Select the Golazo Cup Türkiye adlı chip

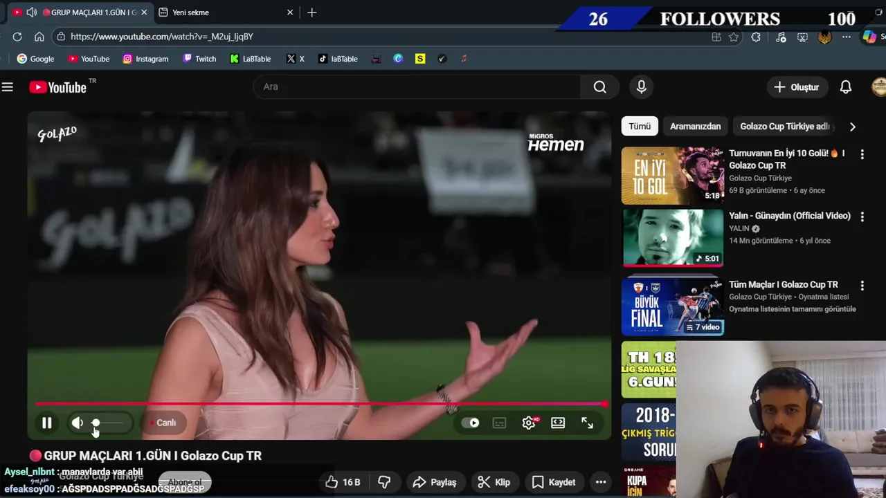[x=785, y=127]
